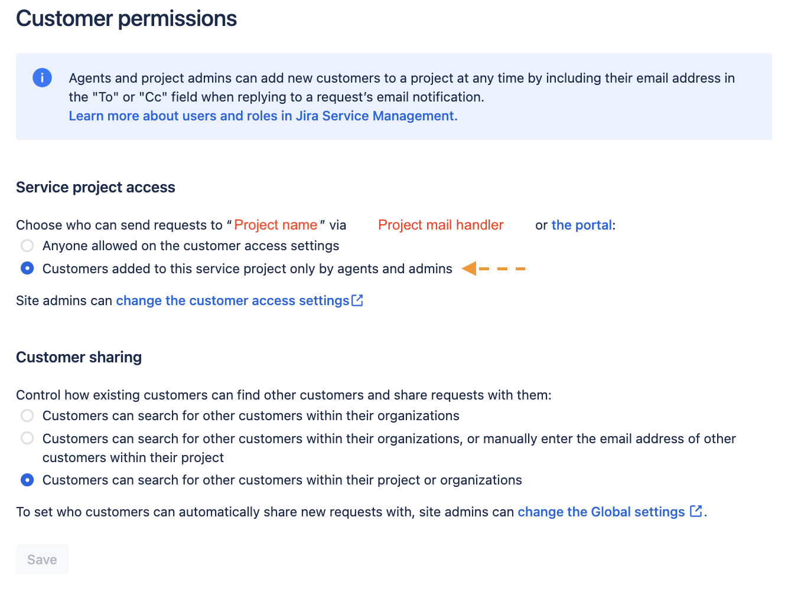Click the "Customer sharing" heading
801x589 pixels.
point(79,357)
